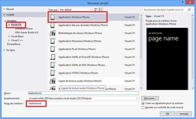
Task: Collapse the Installé section
Action: 4,15
